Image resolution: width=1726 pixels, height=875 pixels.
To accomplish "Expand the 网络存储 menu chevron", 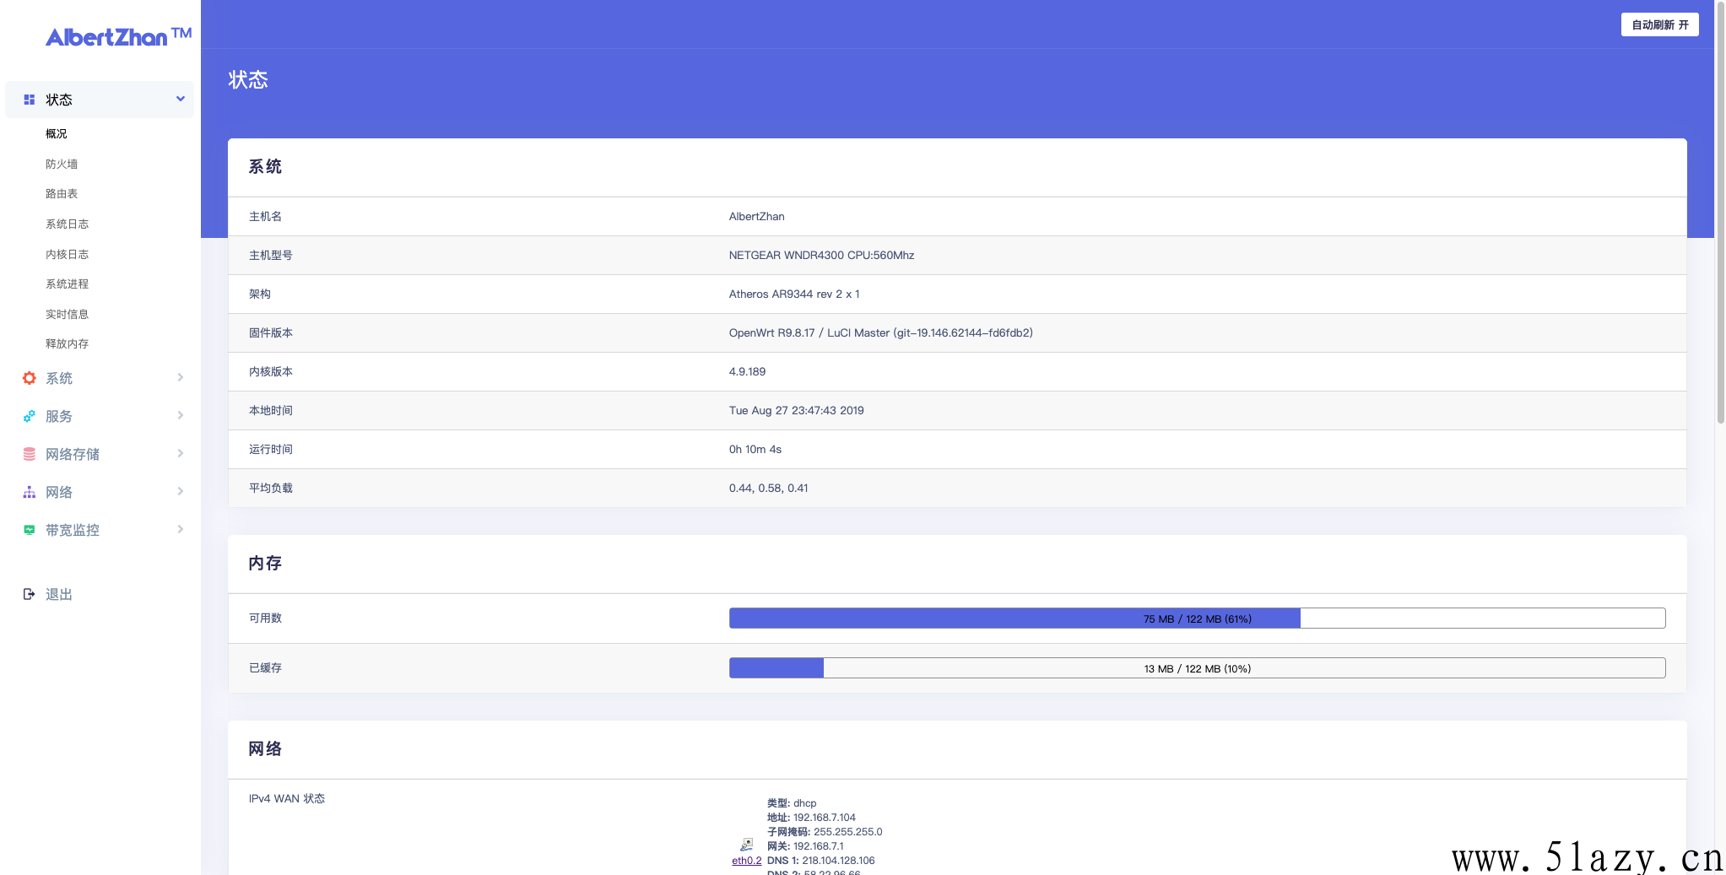I will click(x=181, y=453).
